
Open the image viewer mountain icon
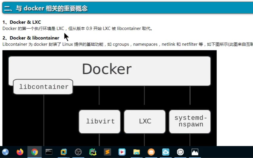pos(195,152)
